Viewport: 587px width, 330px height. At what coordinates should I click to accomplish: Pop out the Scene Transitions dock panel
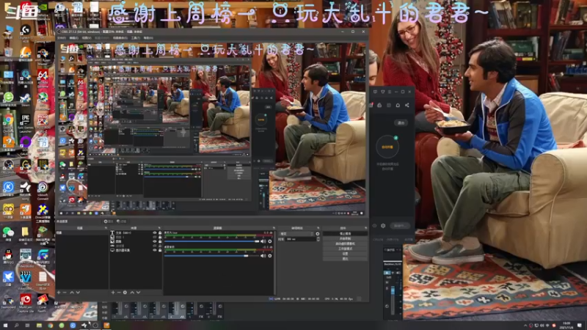point(318,228)
